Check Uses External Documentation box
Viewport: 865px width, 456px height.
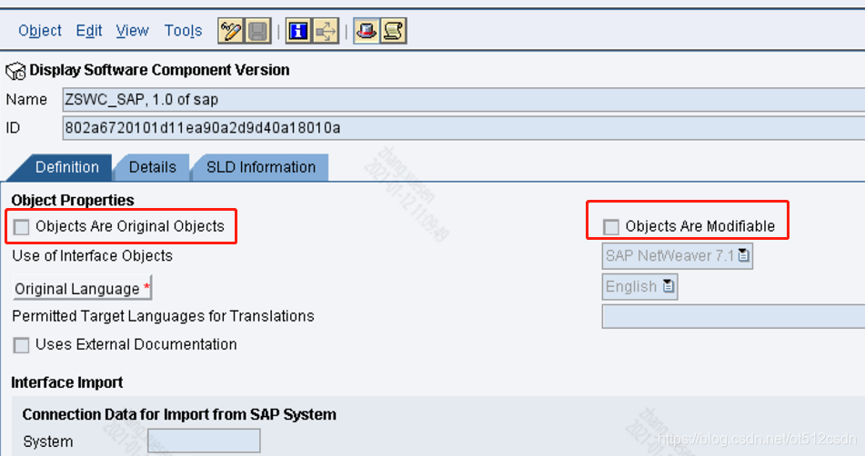point(22,345)
